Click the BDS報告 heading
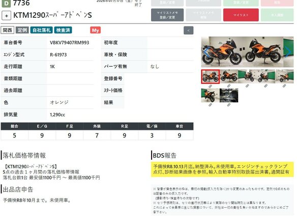Image resolution: width=297 pixels, height=223 pixels. click(x=165, y=155)
